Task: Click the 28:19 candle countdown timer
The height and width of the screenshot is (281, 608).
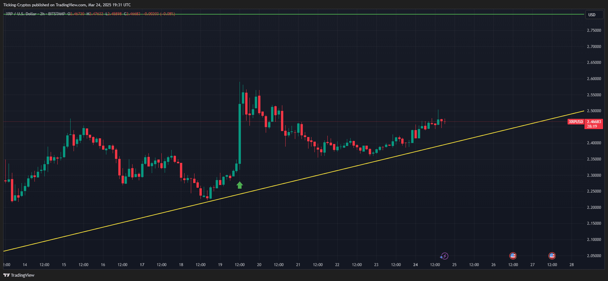Action: 592,126
